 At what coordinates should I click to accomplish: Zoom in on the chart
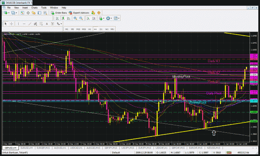pos(75,18)
